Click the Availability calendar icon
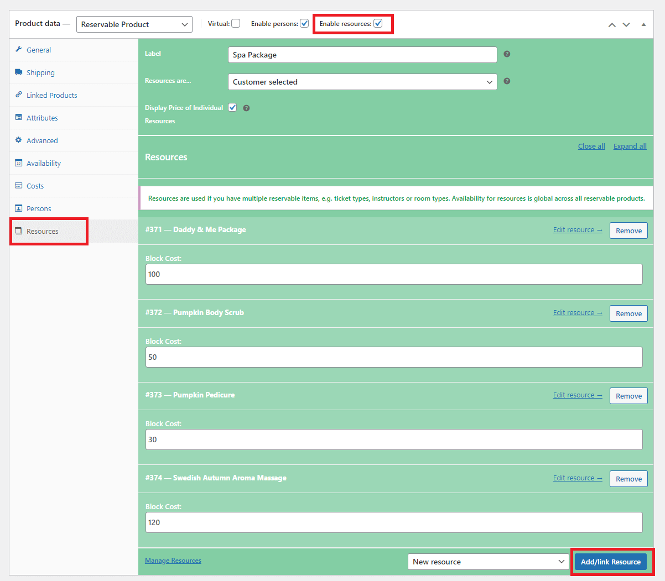The image size is (665, 581). 18,163
